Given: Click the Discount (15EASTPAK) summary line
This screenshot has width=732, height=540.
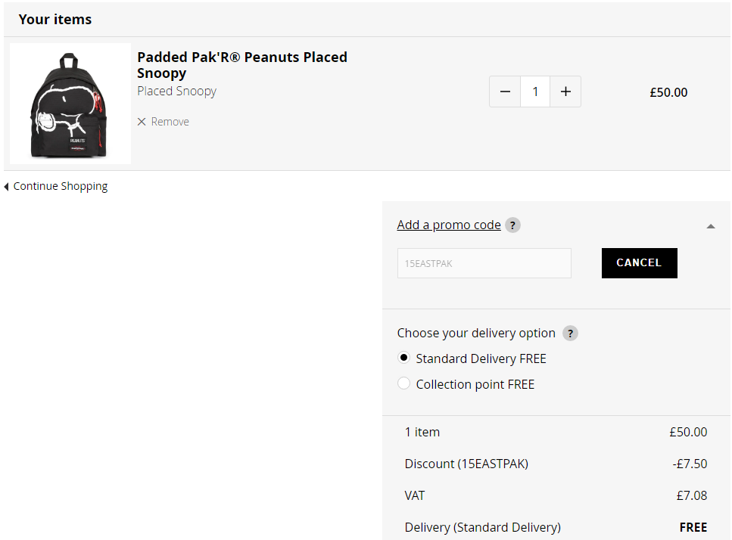Looking at the screenshot, I should click(x=556, y=464).
